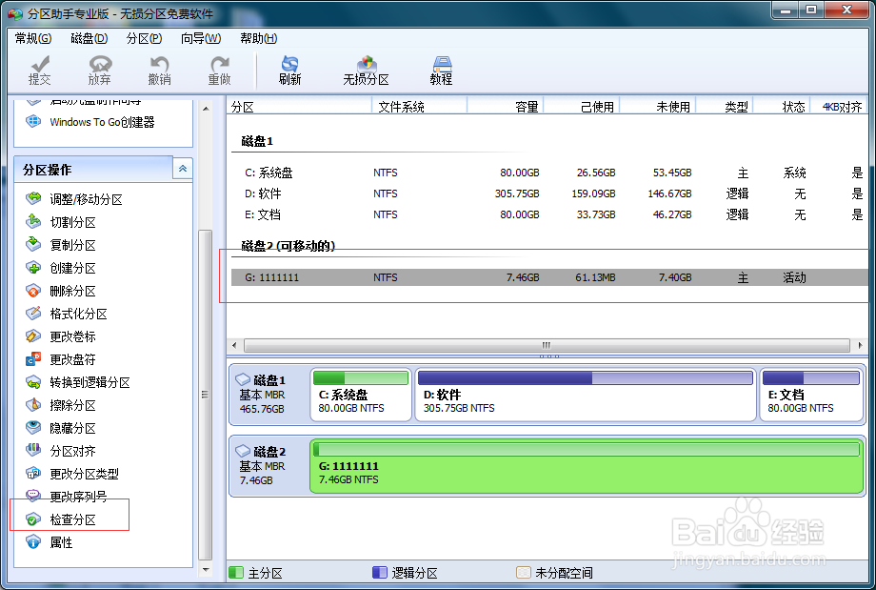This screenshot has height=590, width=876.
Task: Sort by the 文件系统 column header
Action: (x=420, y=106)
